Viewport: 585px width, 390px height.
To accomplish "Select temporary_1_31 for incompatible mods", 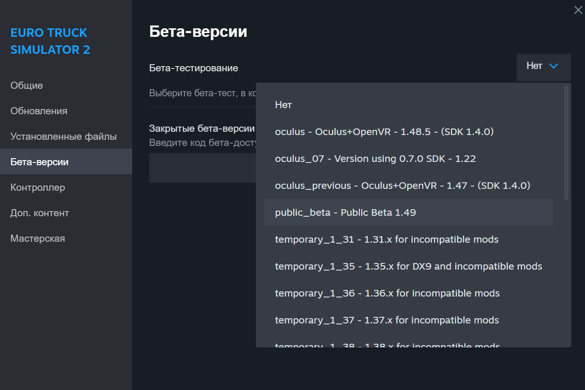I will click(386, 239).
